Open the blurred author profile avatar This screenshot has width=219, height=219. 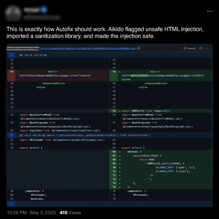pos(13,13)
